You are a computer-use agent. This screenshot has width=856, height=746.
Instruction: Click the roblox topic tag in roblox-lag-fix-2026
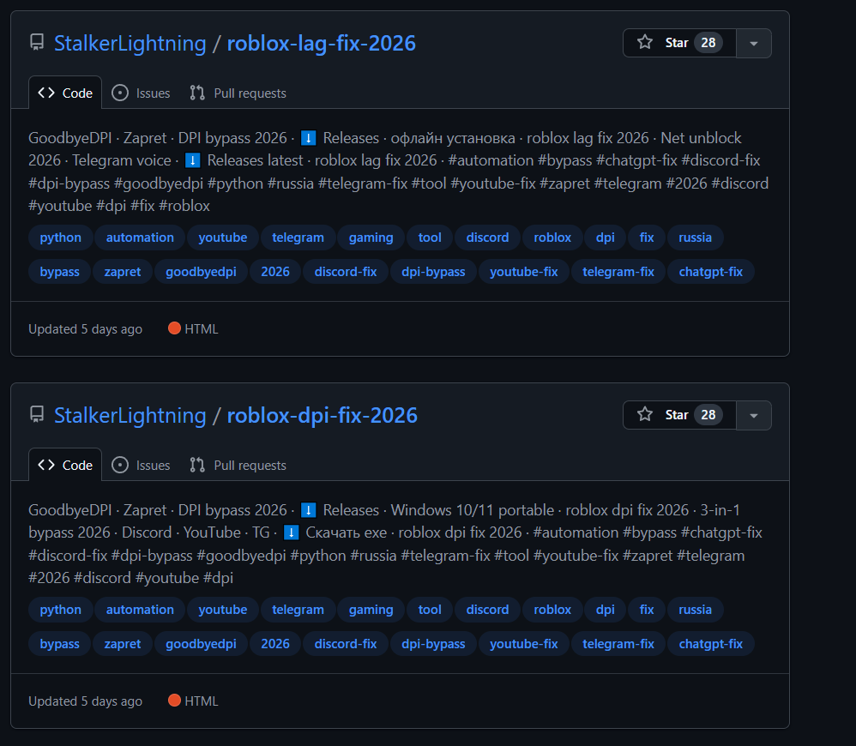pos(552,238)
